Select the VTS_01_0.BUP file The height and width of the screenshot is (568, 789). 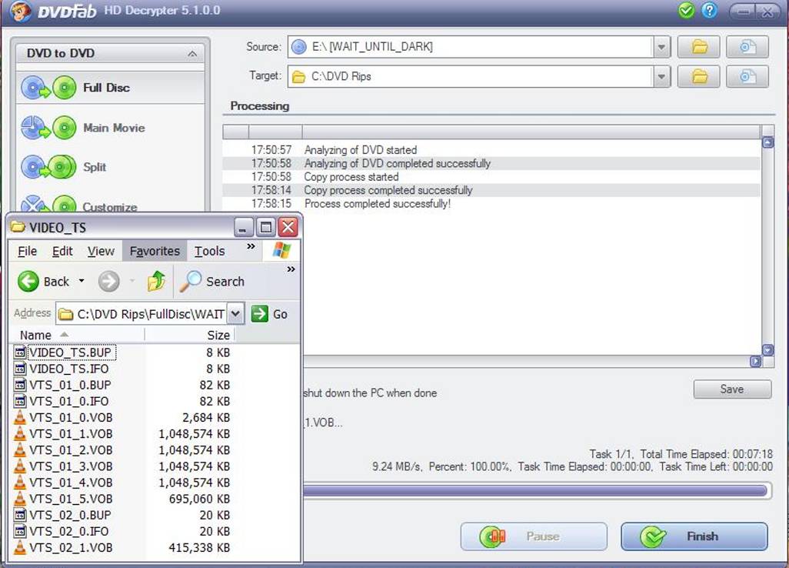pyautogui.click(x=70, y=386)
